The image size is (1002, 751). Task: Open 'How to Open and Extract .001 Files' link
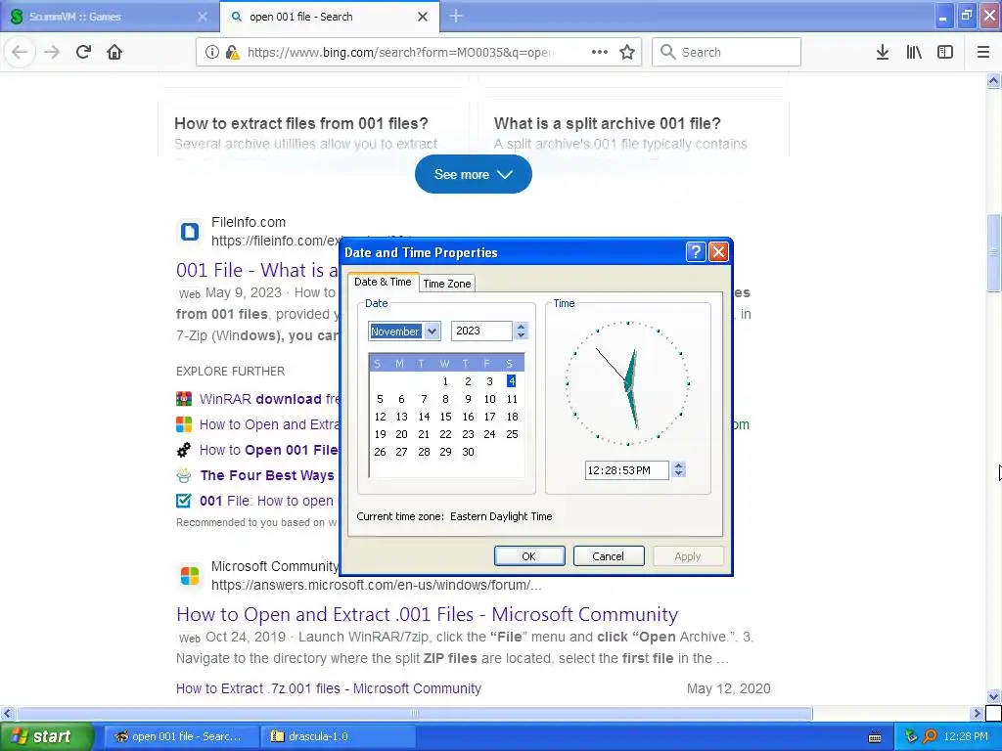click(x=427, y=614)
